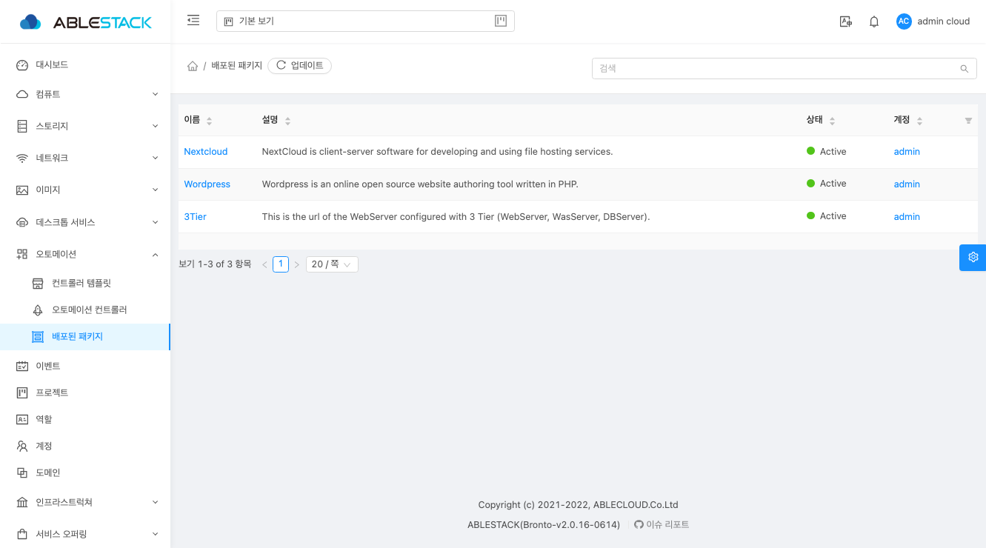Open the 대시보드 menu item
Viewport: 986px width, 548px height.
click(x=85, y=65)
